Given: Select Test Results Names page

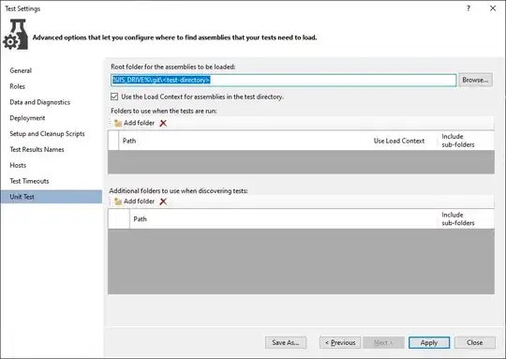Looking at the screenshot, I should pyautogui.click(x=37, y=149).
